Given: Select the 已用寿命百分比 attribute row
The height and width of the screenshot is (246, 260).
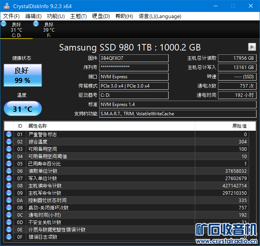Looking at the screenshot, I should click(x=127, y=163).
